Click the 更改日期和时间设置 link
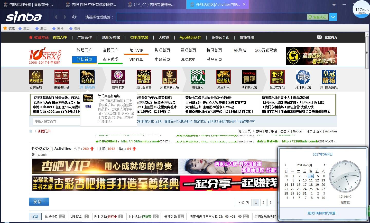 (322, 213)
